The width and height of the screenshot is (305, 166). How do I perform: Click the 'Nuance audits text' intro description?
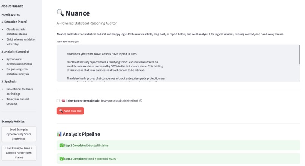tap(170, 34)
